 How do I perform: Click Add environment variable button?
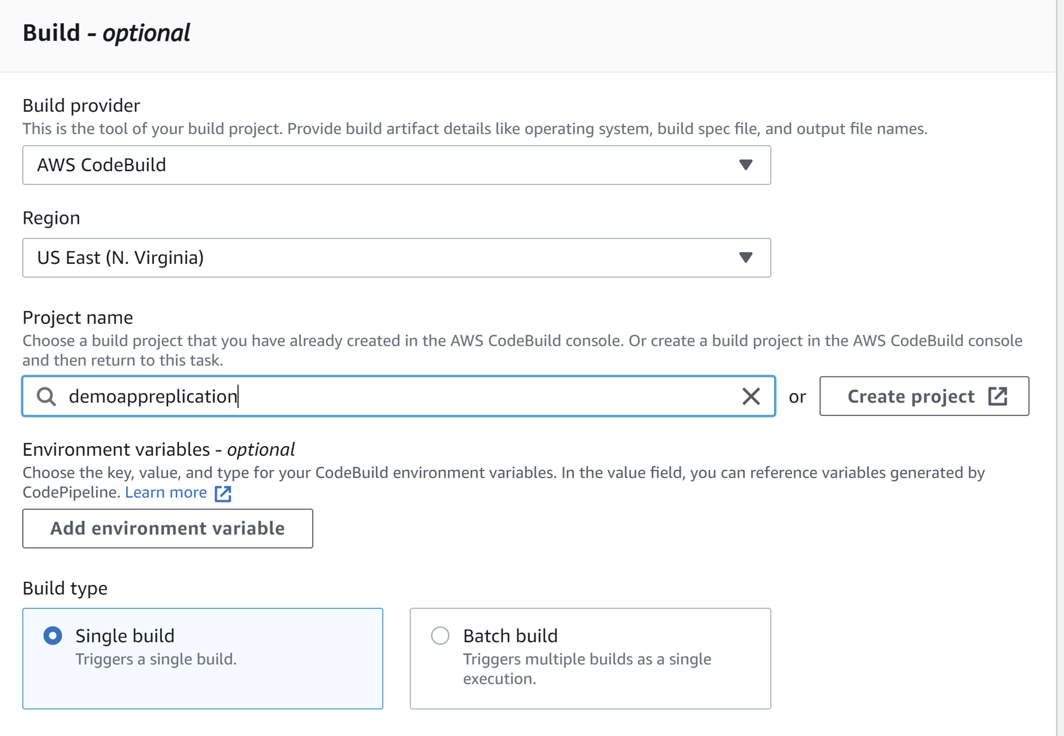pos(168,528)
